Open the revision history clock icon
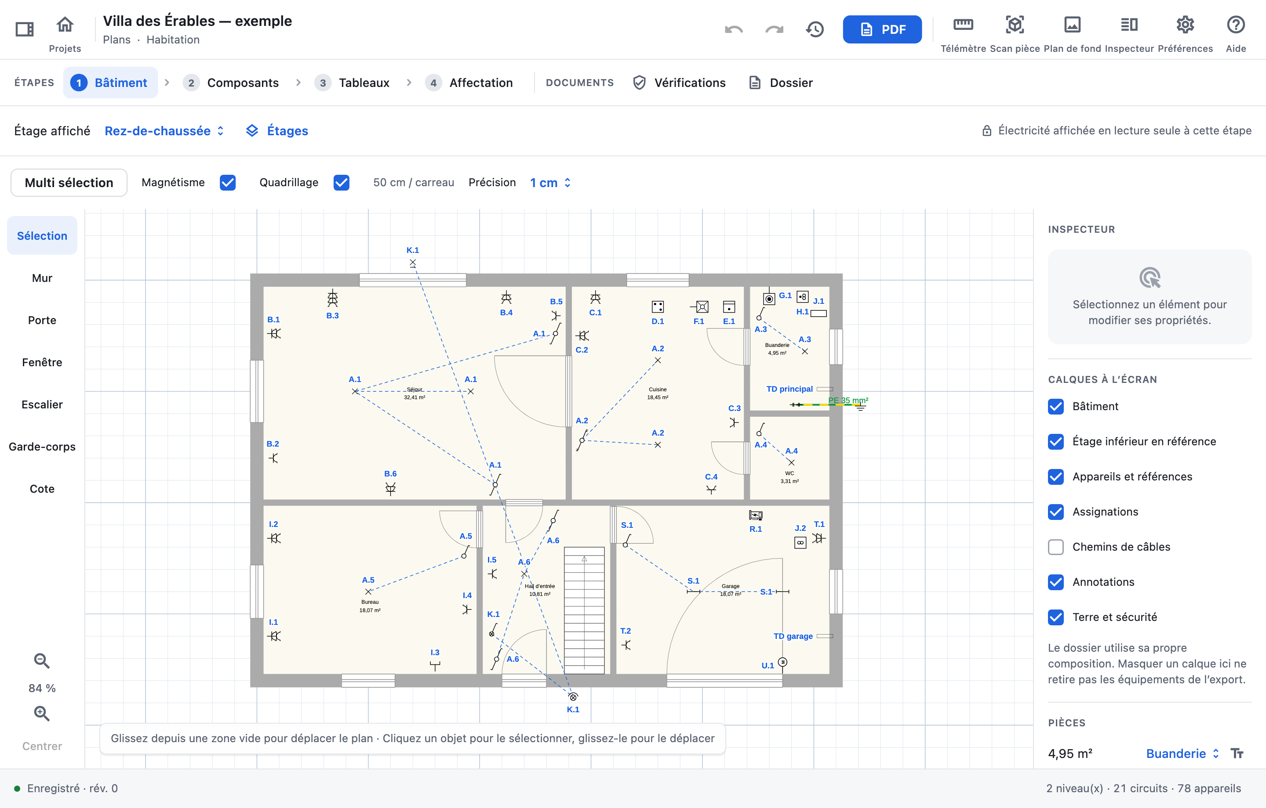The image size is (1266, 808). (815, 29)
